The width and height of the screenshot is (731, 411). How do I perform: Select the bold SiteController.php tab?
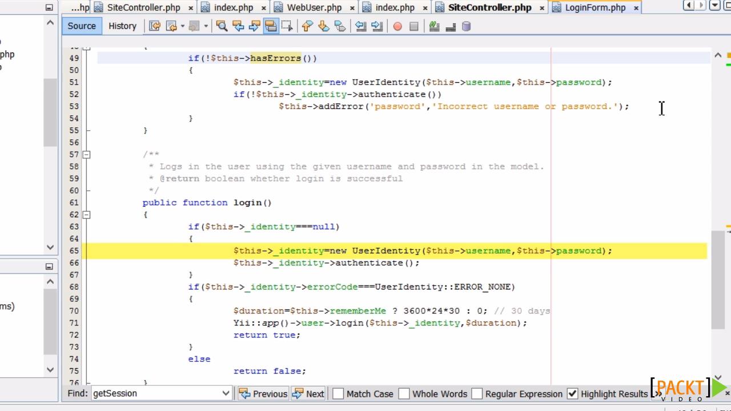490,7
